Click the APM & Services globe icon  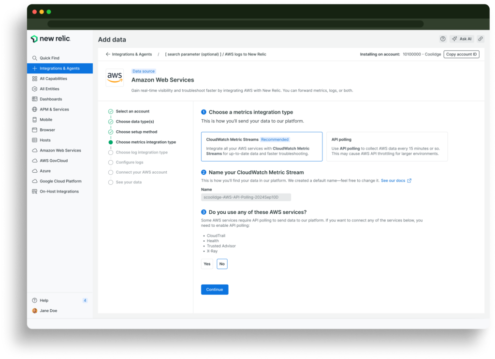point(35,110)
